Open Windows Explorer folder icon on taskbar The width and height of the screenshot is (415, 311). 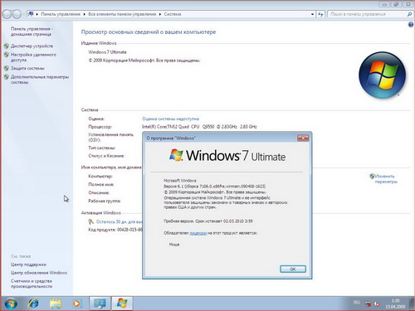tap(56, 304)
